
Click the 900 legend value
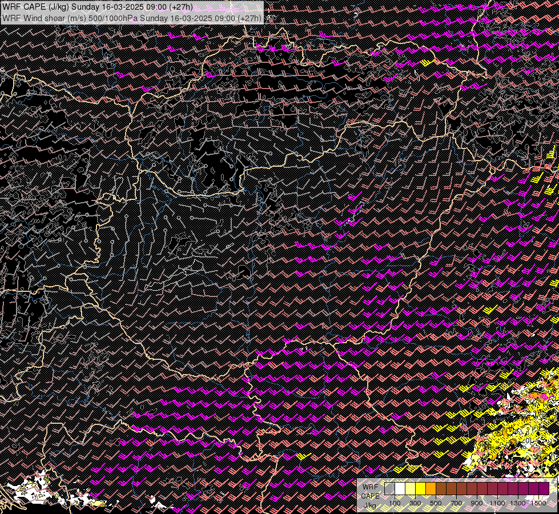[x=477, y=503]
